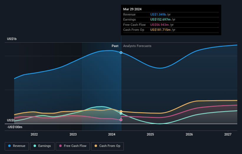The width and height of the screenshot is (242, 154).
Task: Click the Earnings row label in tooltip
Action: point(129,19)
